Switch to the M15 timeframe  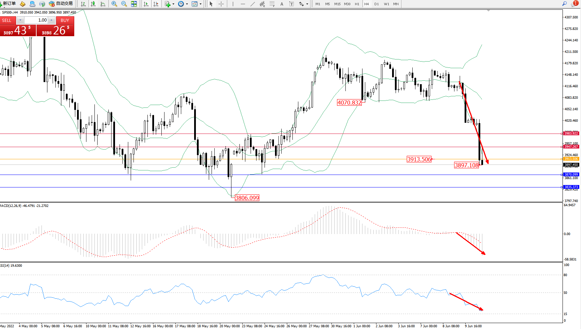[337, 4]
